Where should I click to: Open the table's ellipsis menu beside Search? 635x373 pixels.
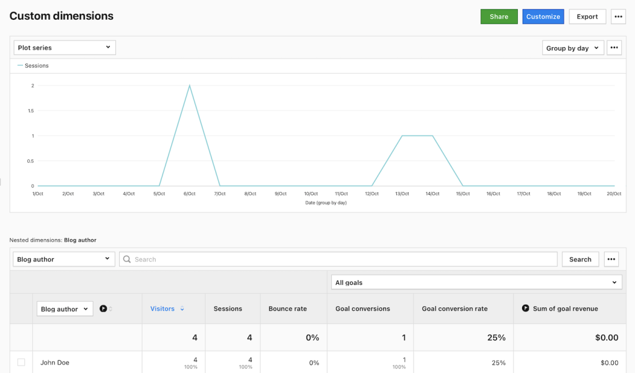point(612,260)
